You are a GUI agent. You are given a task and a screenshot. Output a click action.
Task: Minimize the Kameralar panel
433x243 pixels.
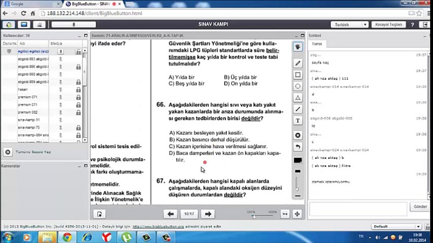[79, 166]
